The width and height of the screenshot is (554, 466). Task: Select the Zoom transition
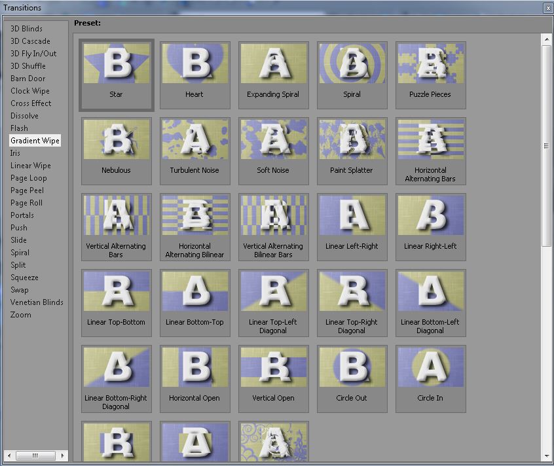pyautogui.click(x=21, y=315)
